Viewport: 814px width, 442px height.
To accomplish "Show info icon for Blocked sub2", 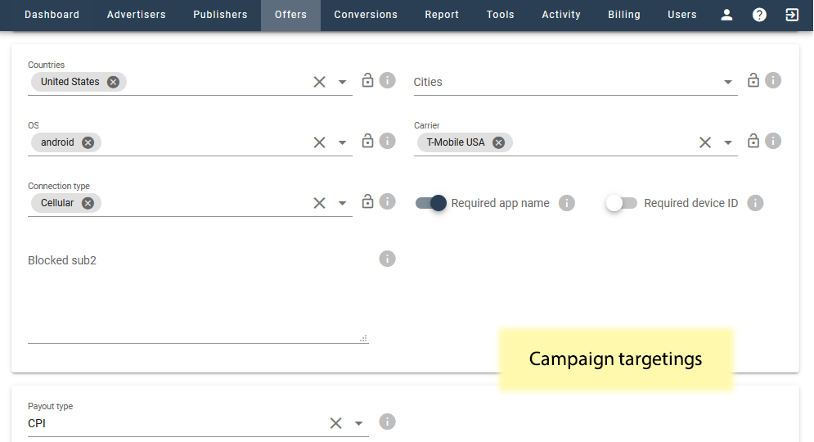I will point(387,259).
